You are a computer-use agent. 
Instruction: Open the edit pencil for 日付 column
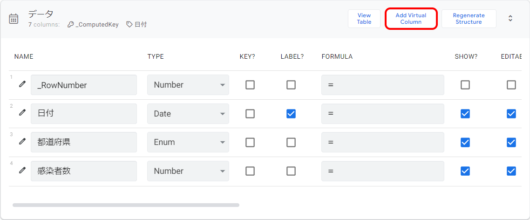22,112
